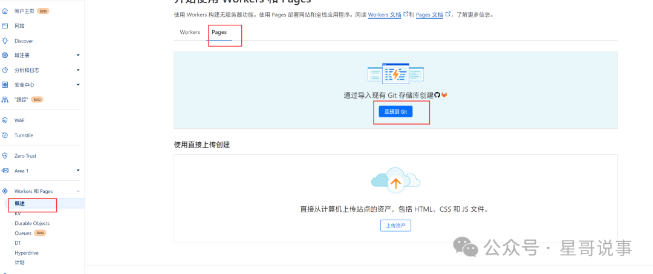
Task: Click the domain registration globe icon
Action: point(5,56)
